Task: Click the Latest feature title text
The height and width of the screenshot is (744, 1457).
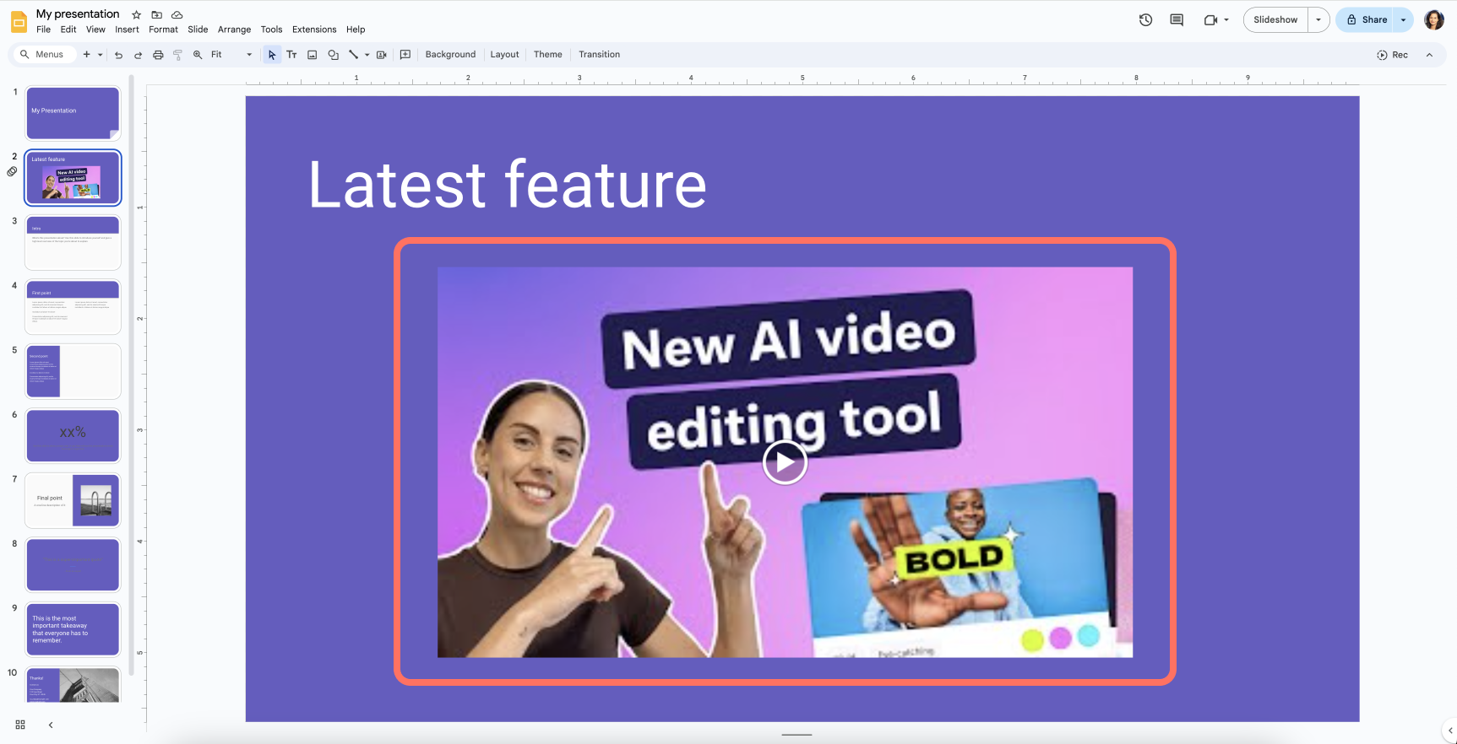Action: [x=507, y=185]
